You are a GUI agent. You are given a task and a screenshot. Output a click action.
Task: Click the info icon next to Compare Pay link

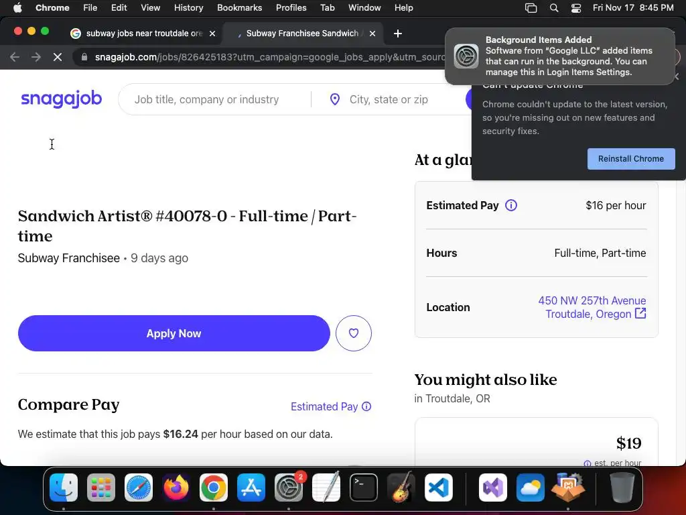[x=366, y=406]
